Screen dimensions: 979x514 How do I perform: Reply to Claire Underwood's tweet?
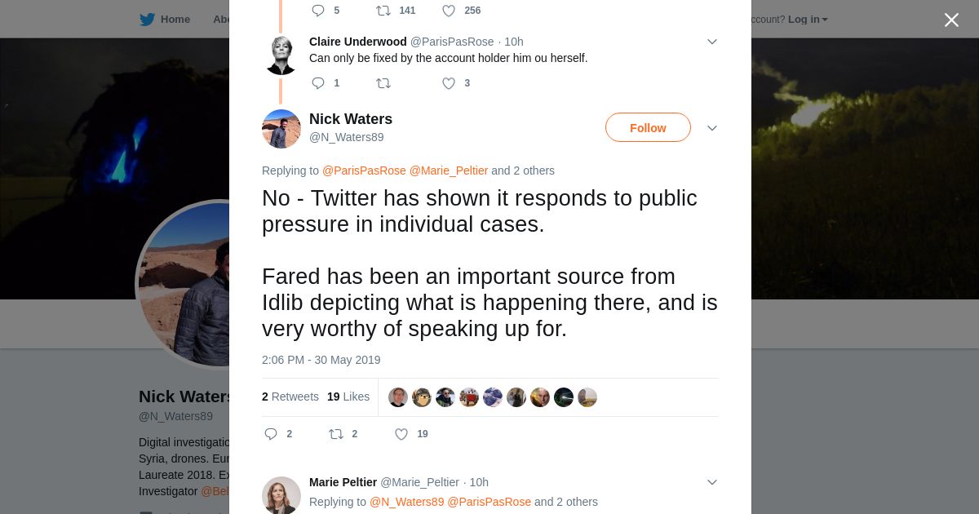(x=318, y=83)
